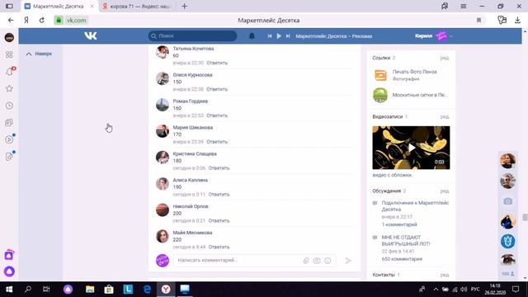Screen dimensions: 528x297
Task: Open 653 комментария link
Action: point(402,259)
